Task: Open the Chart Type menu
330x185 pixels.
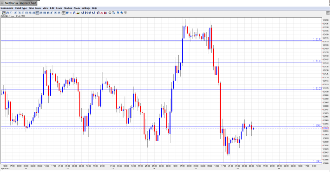Action: (21, 8)
